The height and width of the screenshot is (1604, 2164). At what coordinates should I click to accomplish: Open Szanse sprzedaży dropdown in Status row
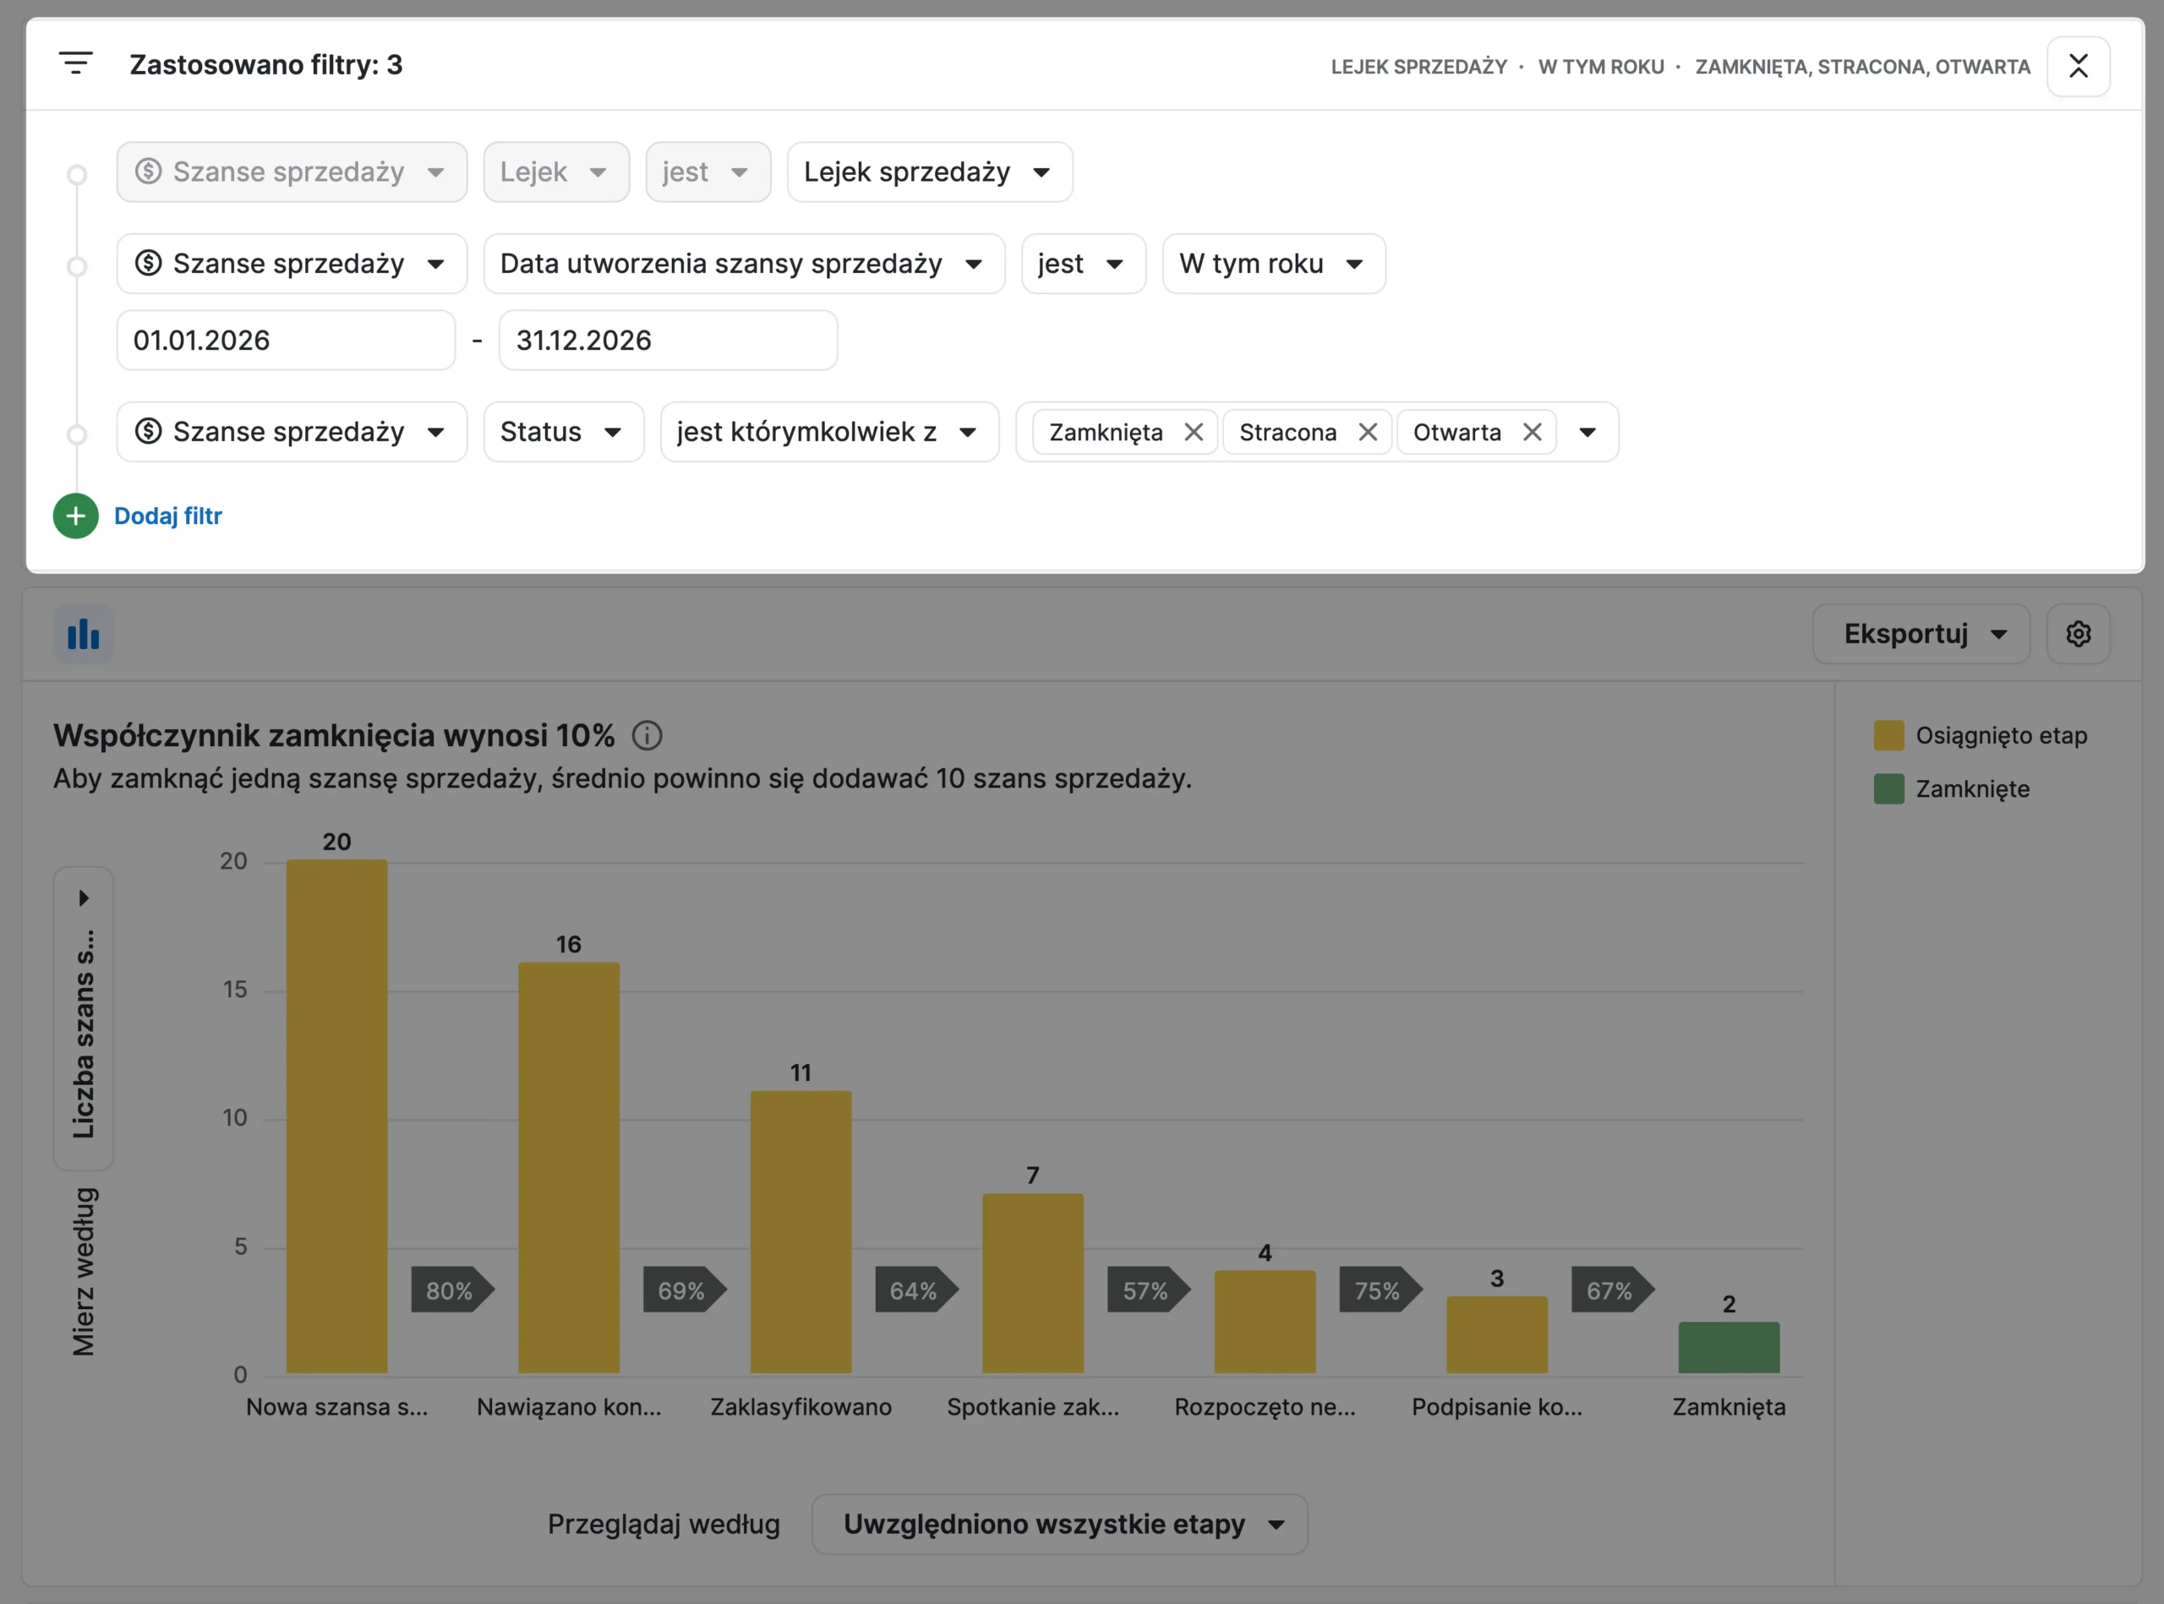point(292,432)
